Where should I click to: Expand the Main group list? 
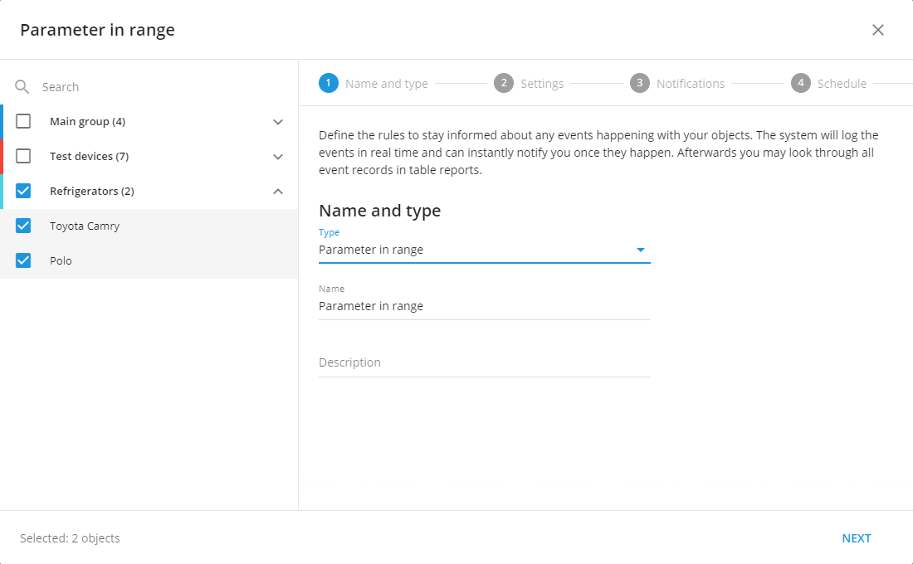tap(278, 122)
